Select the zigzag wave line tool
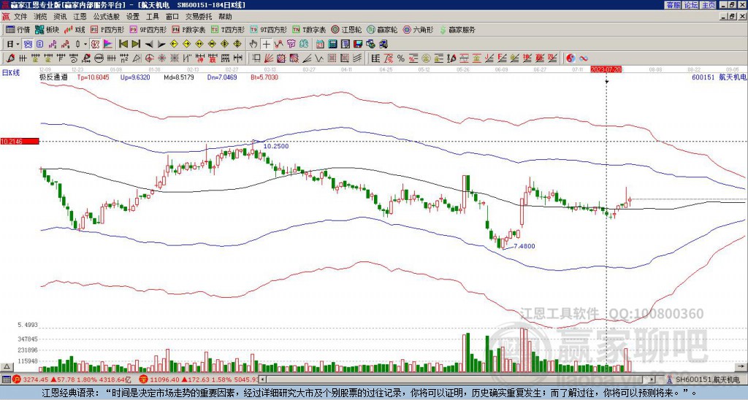Screen dimensions: 748x400 pyautogui.click(x=319, y=58)
